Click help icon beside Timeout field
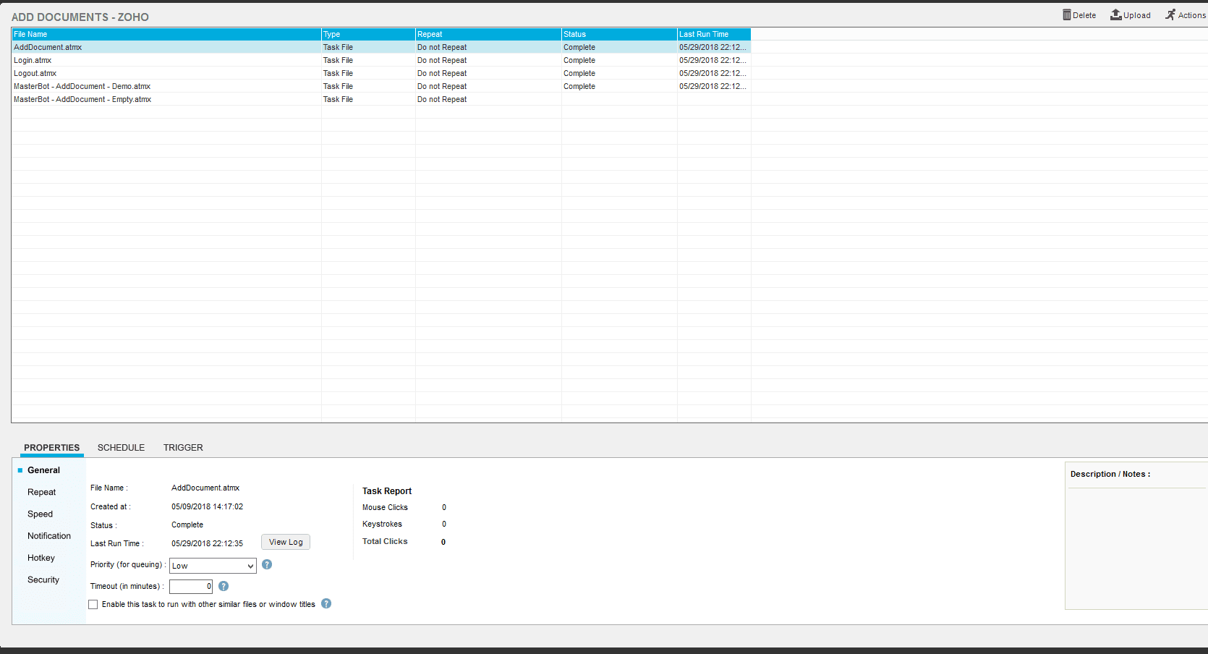 click(x=224, y=586)
